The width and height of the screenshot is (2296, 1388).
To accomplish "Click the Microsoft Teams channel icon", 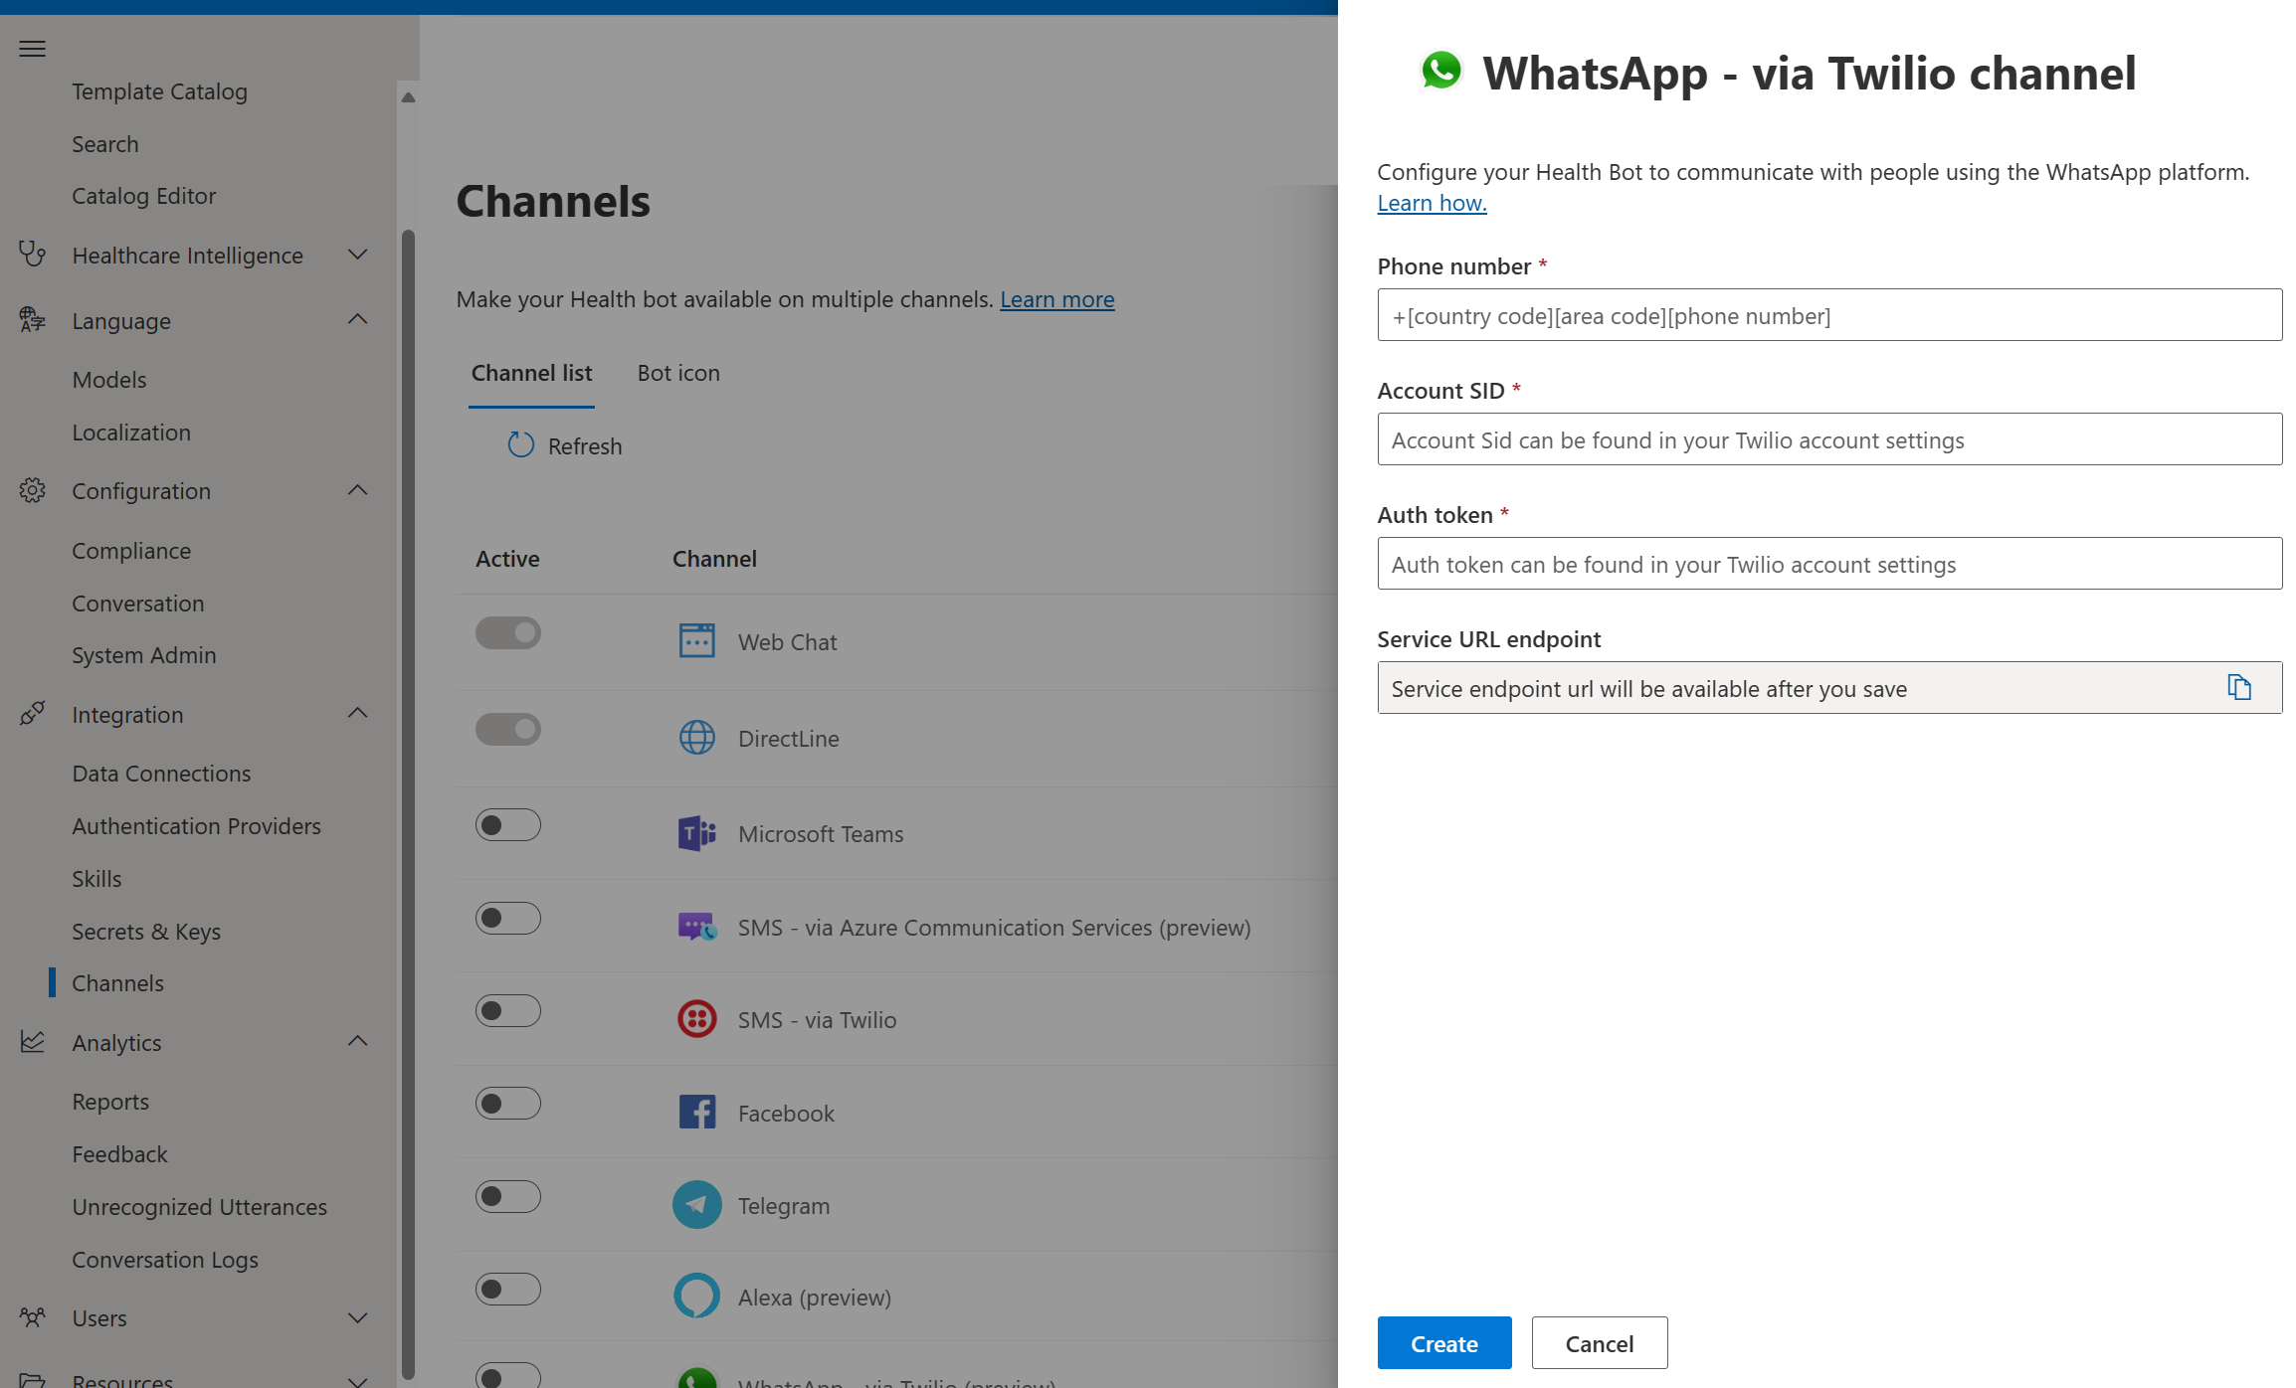I will pos(697,832).
